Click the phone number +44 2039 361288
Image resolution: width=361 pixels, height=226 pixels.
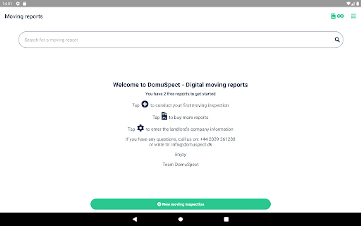pyautogui.click(x=218, y=139)
